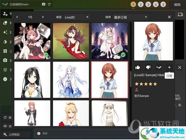The image size is (186, 140).
Task: Open the camera scene sidebar icon
Action: 5,60
